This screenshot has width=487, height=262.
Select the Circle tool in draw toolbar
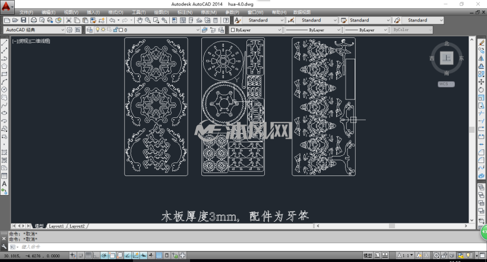click(x=4, y=90)
